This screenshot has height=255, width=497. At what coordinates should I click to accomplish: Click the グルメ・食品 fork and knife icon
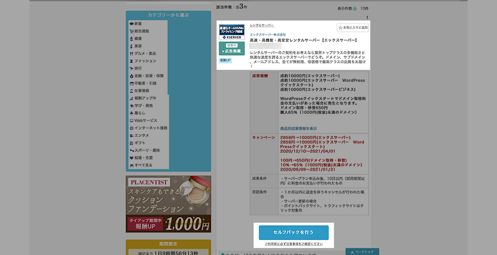[132, 54]
